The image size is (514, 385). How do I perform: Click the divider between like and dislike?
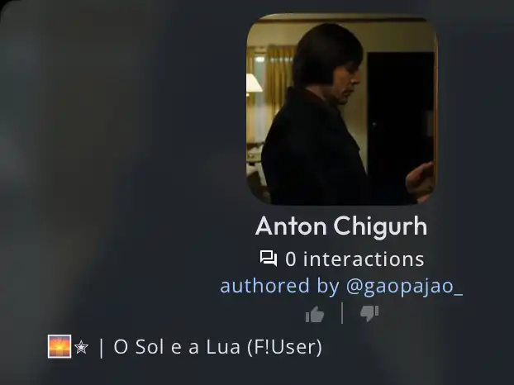[x=342, y=313]
